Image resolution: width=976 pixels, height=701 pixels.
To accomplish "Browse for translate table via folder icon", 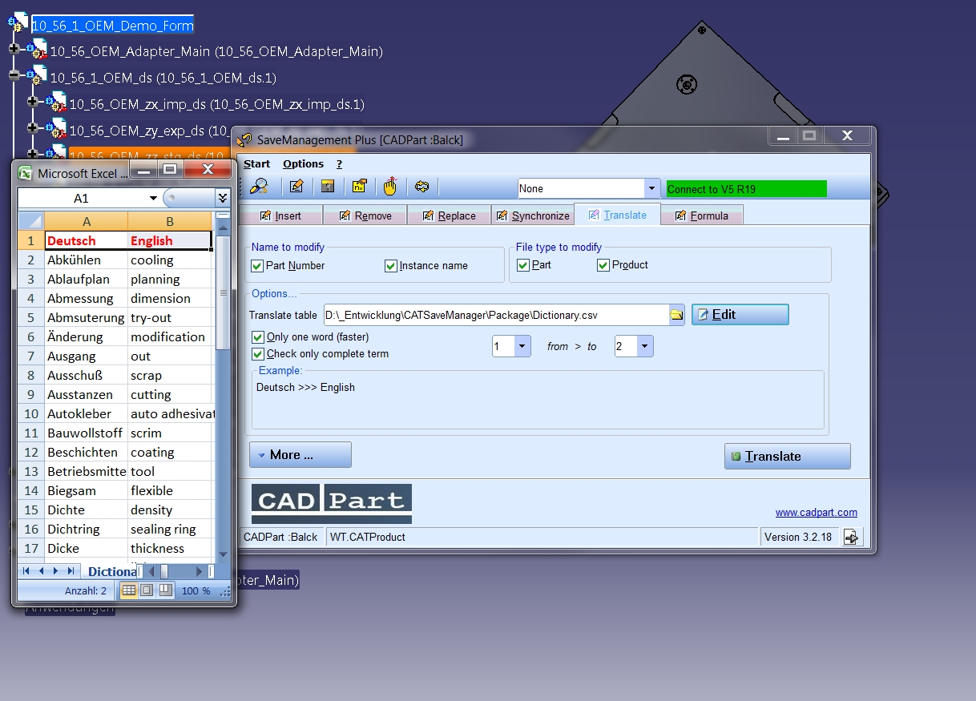I will [x=677, y=315].
